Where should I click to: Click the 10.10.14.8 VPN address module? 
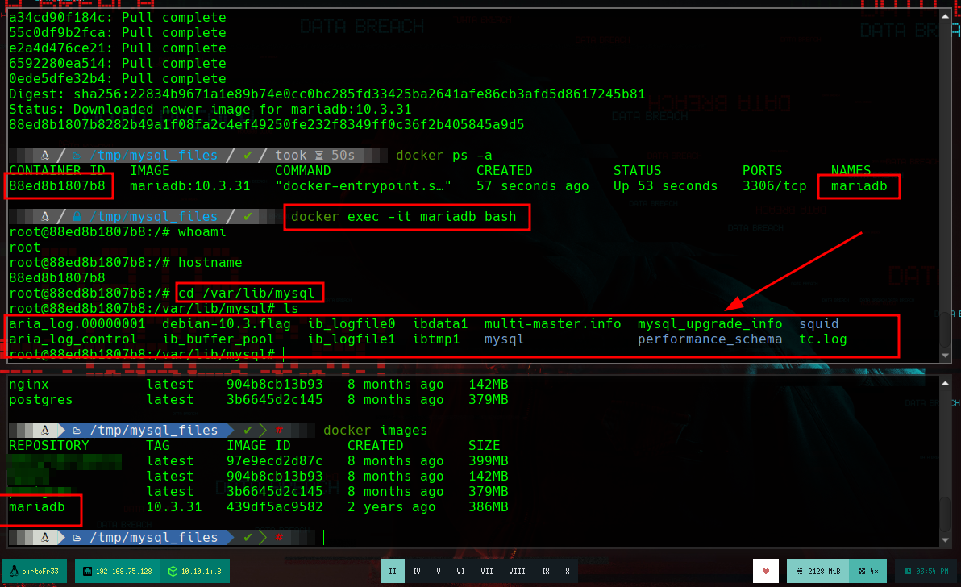pos(196,571)
